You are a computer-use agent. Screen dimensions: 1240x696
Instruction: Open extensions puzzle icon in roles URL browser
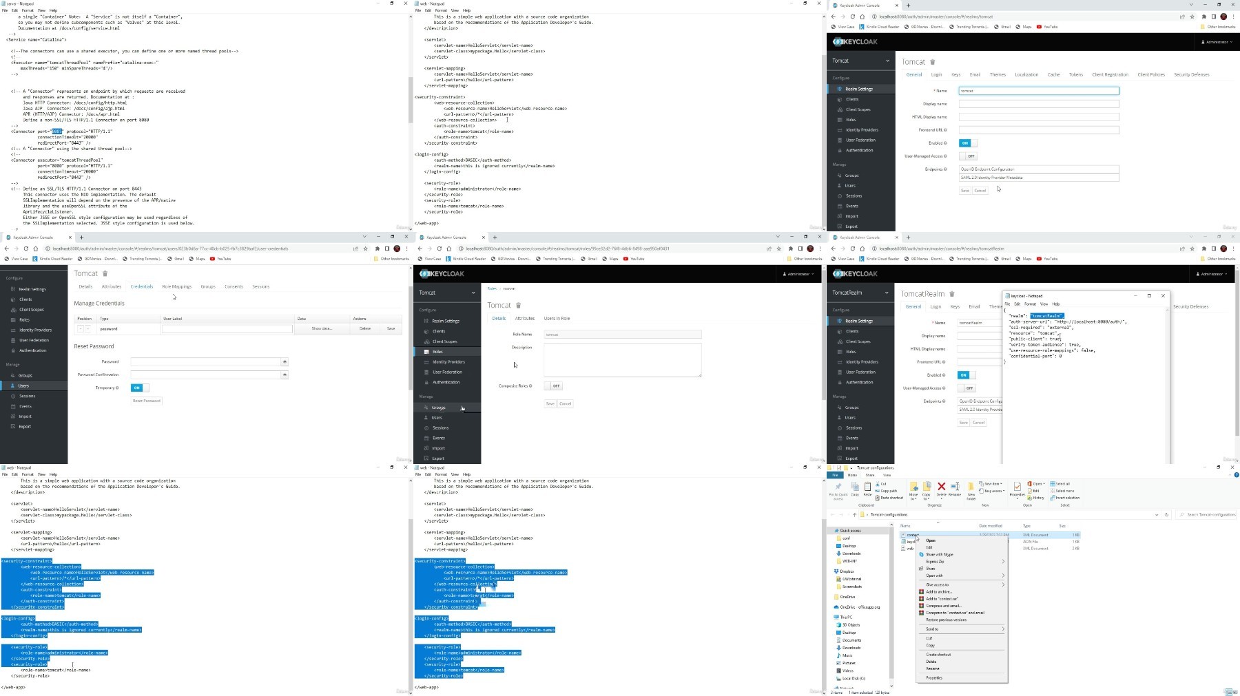(791, 249)
